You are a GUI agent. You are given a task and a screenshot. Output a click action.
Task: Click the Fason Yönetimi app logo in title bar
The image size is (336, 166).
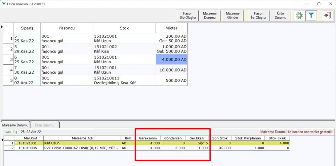pyautogui.click(x=3, y=4)
